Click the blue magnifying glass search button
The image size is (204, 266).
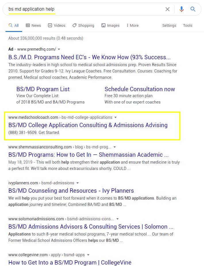click(193, 9)
